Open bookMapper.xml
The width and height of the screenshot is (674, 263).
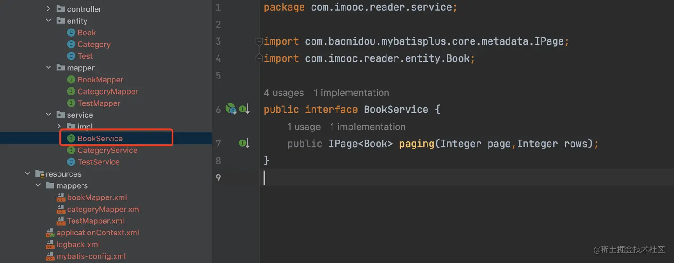[97, 197]
